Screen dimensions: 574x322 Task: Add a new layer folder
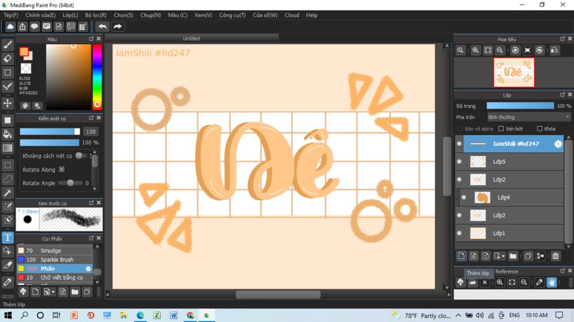[513, 256]
